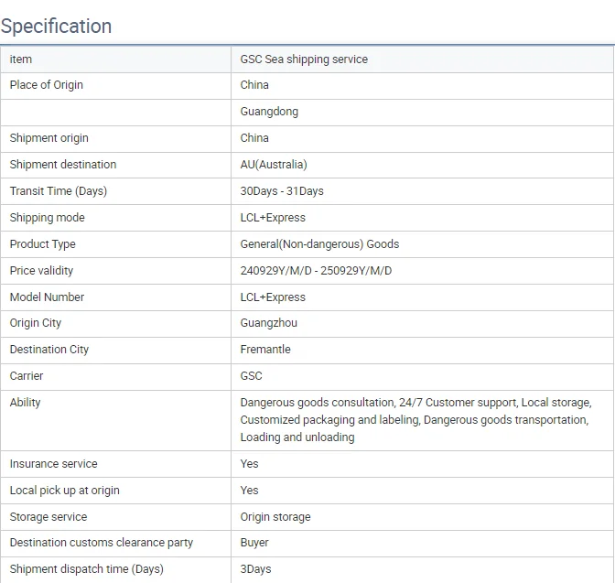Select the 'GSC Sea shipping service' value
The height and width of the screenshot is (583, 615).
pos(304,59)
